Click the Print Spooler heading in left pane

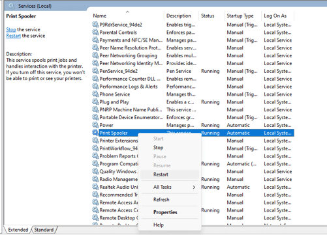tap(21, 16)
